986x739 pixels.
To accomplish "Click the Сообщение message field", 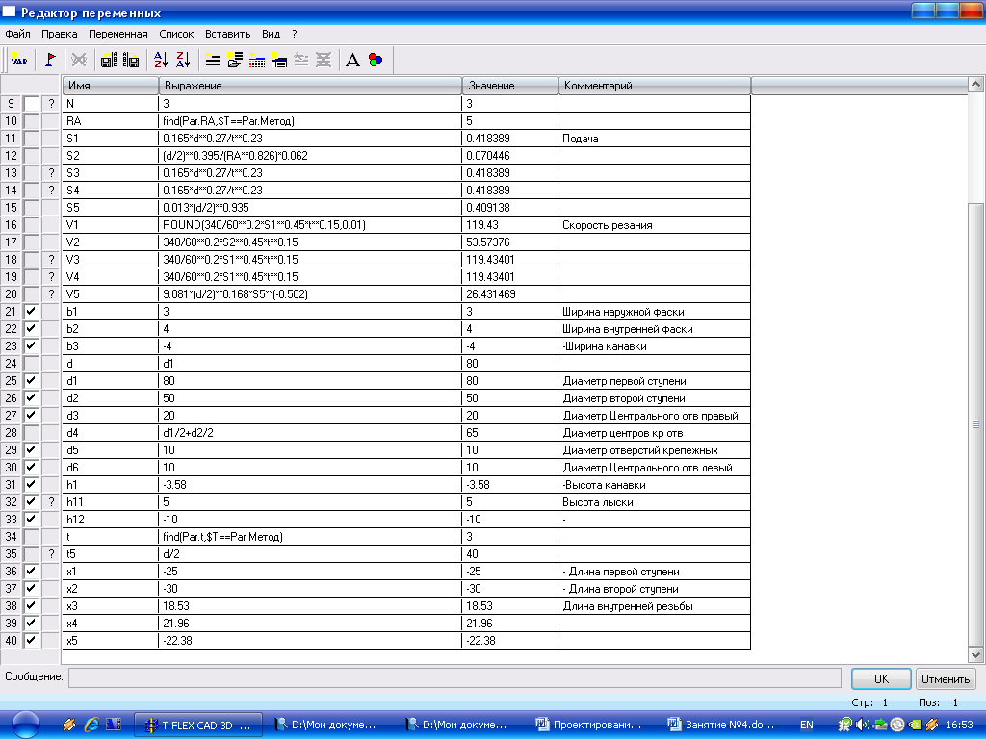I will (454, 678).
